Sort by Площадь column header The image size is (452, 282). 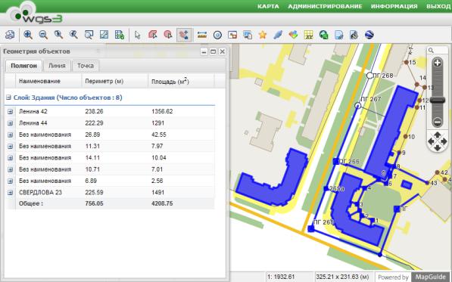(x=181, y=81)
